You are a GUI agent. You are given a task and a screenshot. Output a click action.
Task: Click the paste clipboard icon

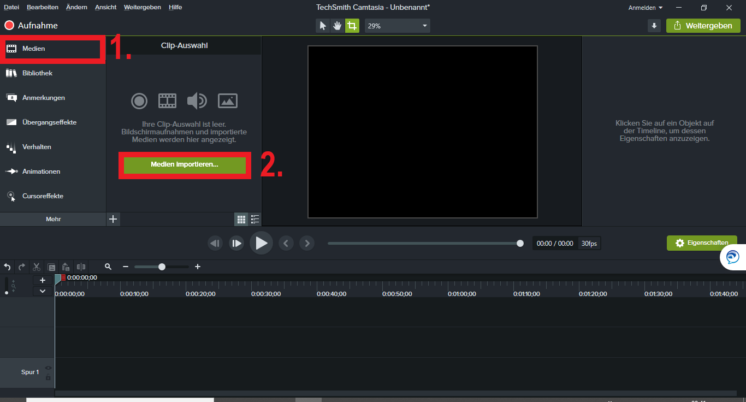[66, 267]
